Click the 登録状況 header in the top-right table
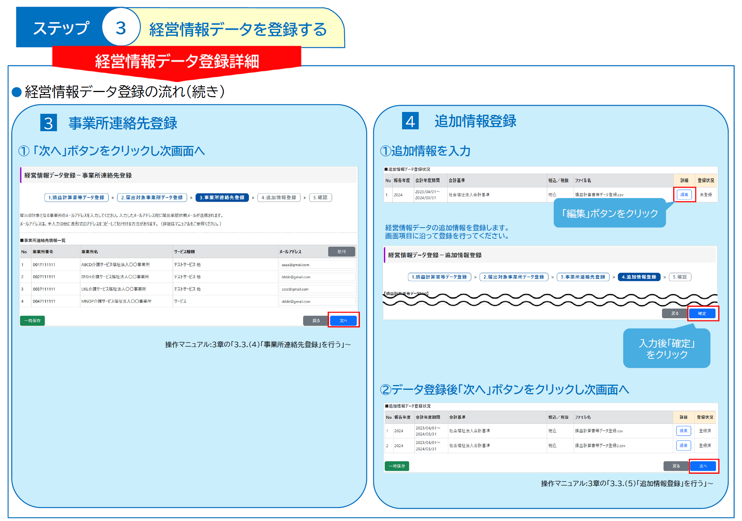The height and width of the screenshot is (521, 742). [706, 180]
